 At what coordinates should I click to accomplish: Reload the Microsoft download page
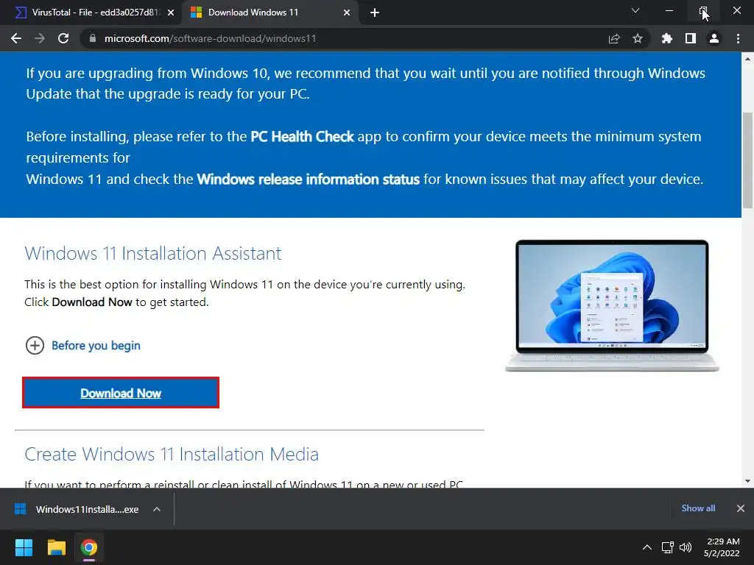(63, 38)
